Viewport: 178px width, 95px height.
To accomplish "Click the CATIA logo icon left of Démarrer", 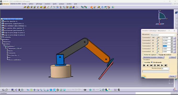I will pos(1,4).
